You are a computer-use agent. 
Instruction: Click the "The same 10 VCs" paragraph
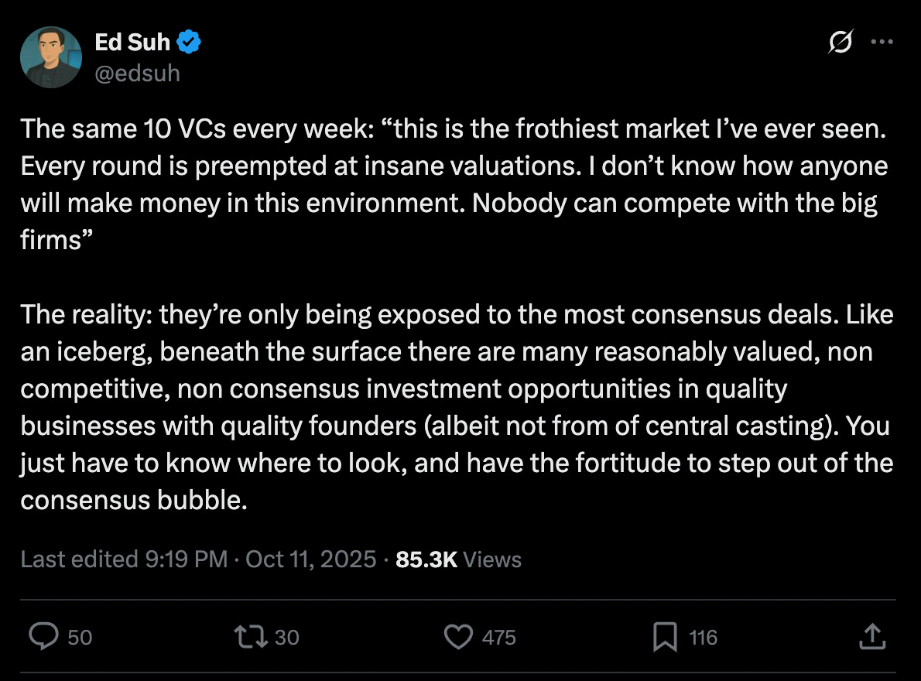pos(453,184)
